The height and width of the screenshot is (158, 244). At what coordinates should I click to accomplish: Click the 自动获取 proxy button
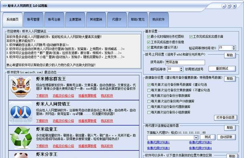coord(226,137)
